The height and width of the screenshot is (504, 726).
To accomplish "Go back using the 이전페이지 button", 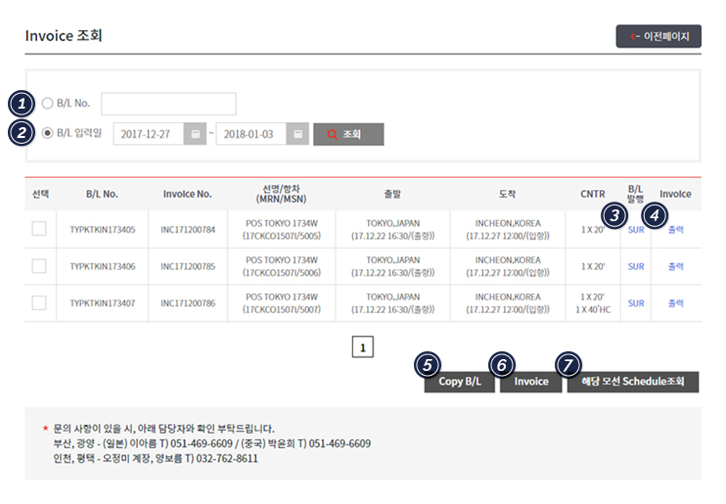I will 658,37.
